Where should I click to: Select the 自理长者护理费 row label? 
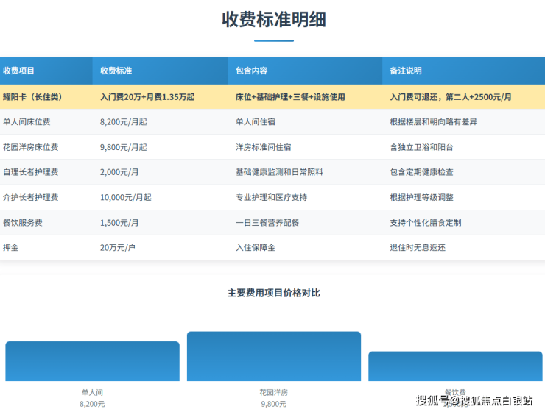click(30, 172)
